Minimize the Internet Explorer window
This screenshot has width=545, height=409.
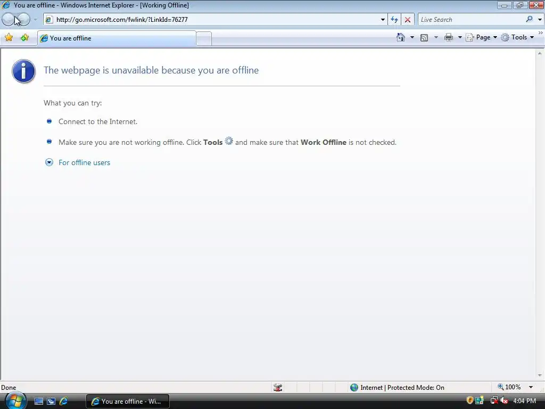click(x=504, y=5)
